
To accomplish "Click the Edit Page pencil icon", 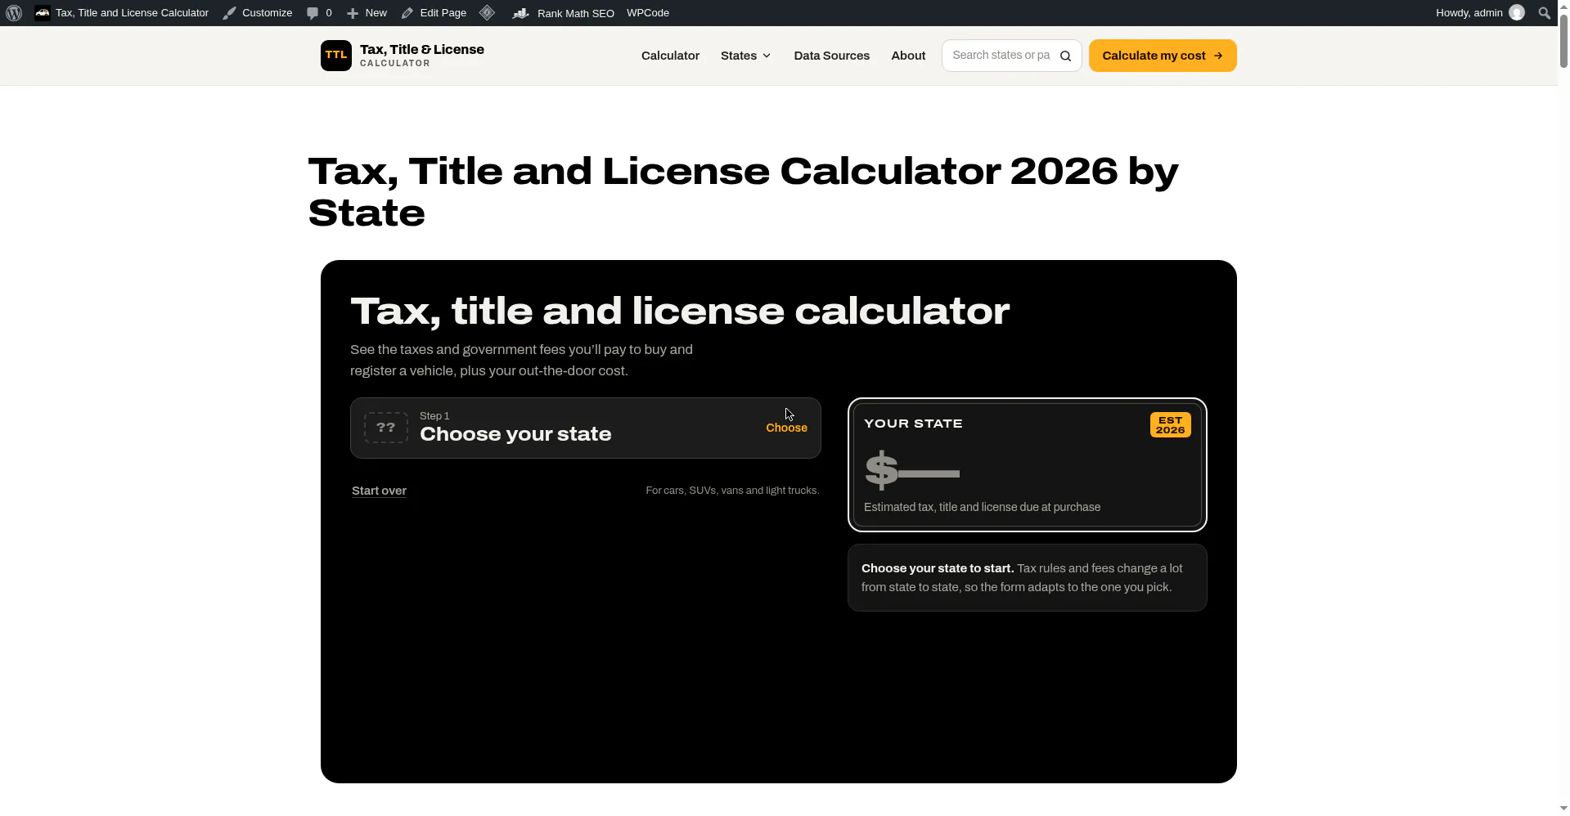I will click(407, 13).
